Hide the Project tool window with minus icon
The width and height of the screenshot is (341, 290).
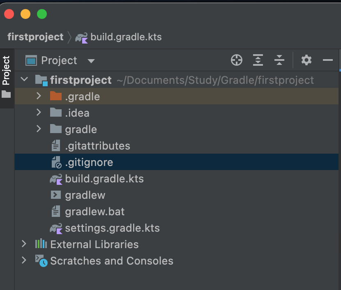pos(327,60)
